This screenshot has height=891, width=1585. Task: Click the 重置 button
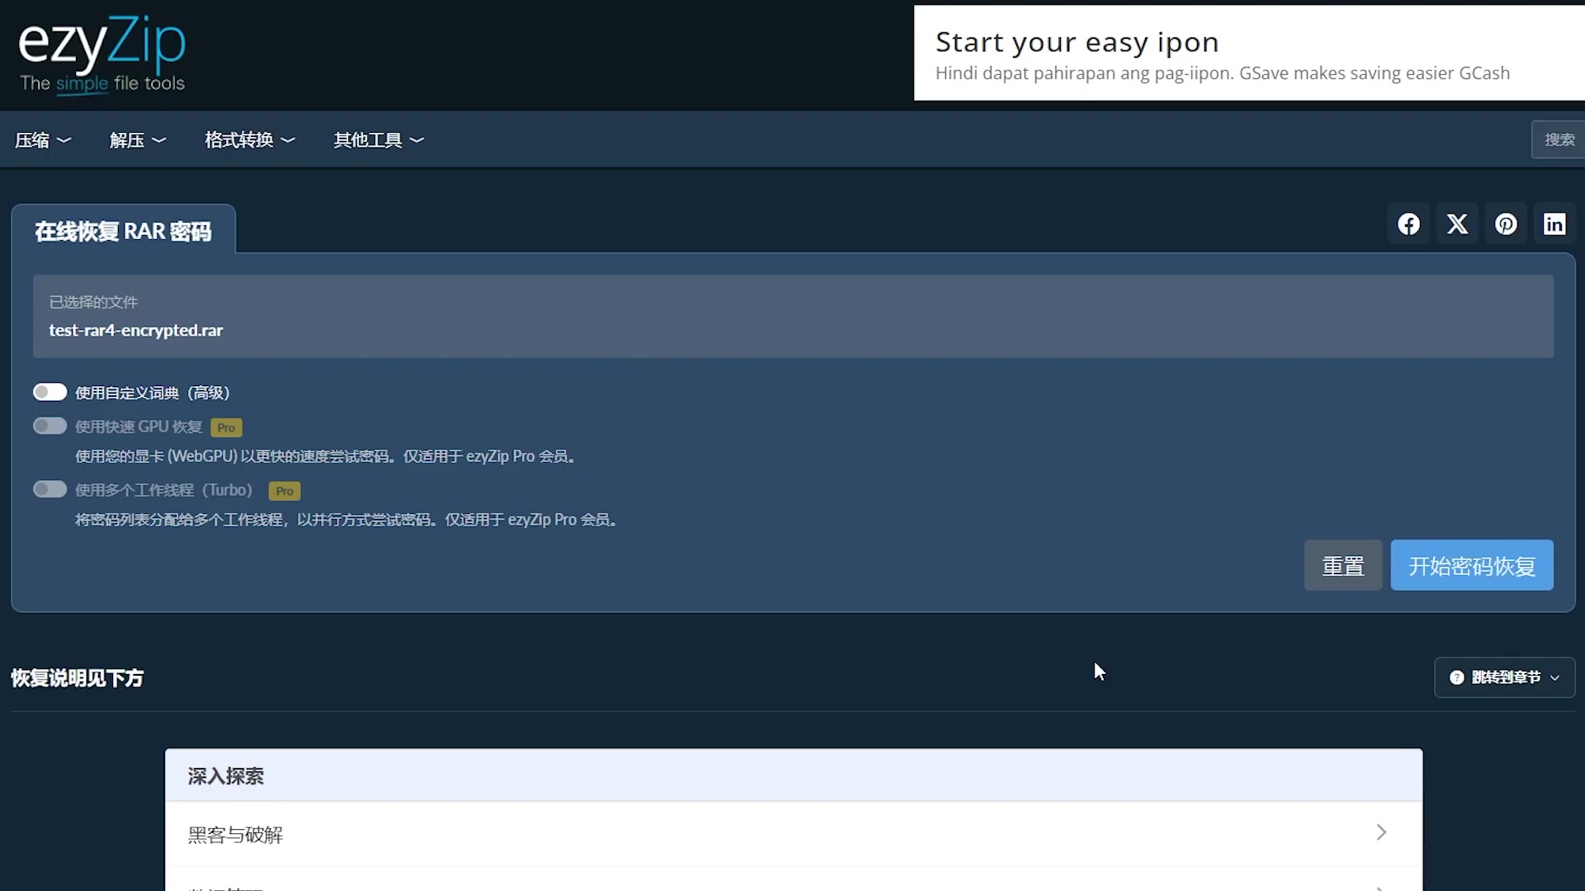click(1343, 565)
